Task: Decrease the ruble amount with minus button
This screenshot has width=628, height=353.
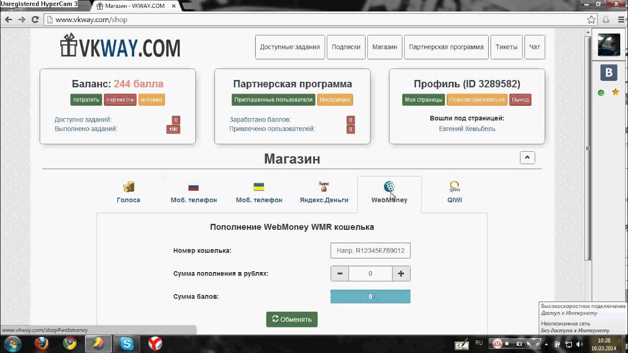Action: point(340,274)
